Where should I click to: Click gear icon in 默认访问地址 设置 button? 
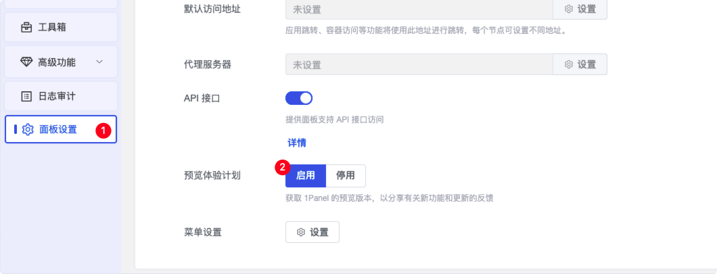pyautogui.click(x=569, y=9)
